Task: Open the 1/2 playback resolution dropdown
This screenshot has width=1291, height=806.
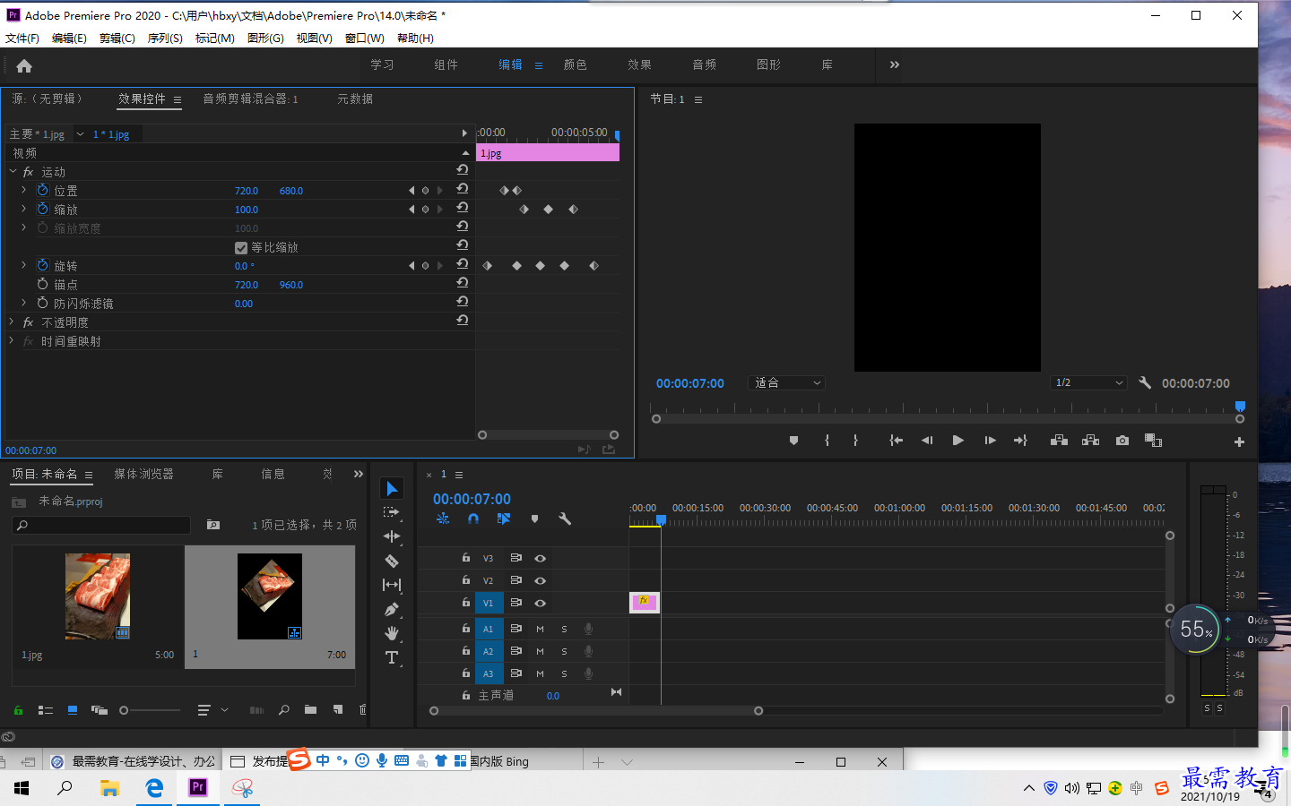Action: tap(1088, 382)
